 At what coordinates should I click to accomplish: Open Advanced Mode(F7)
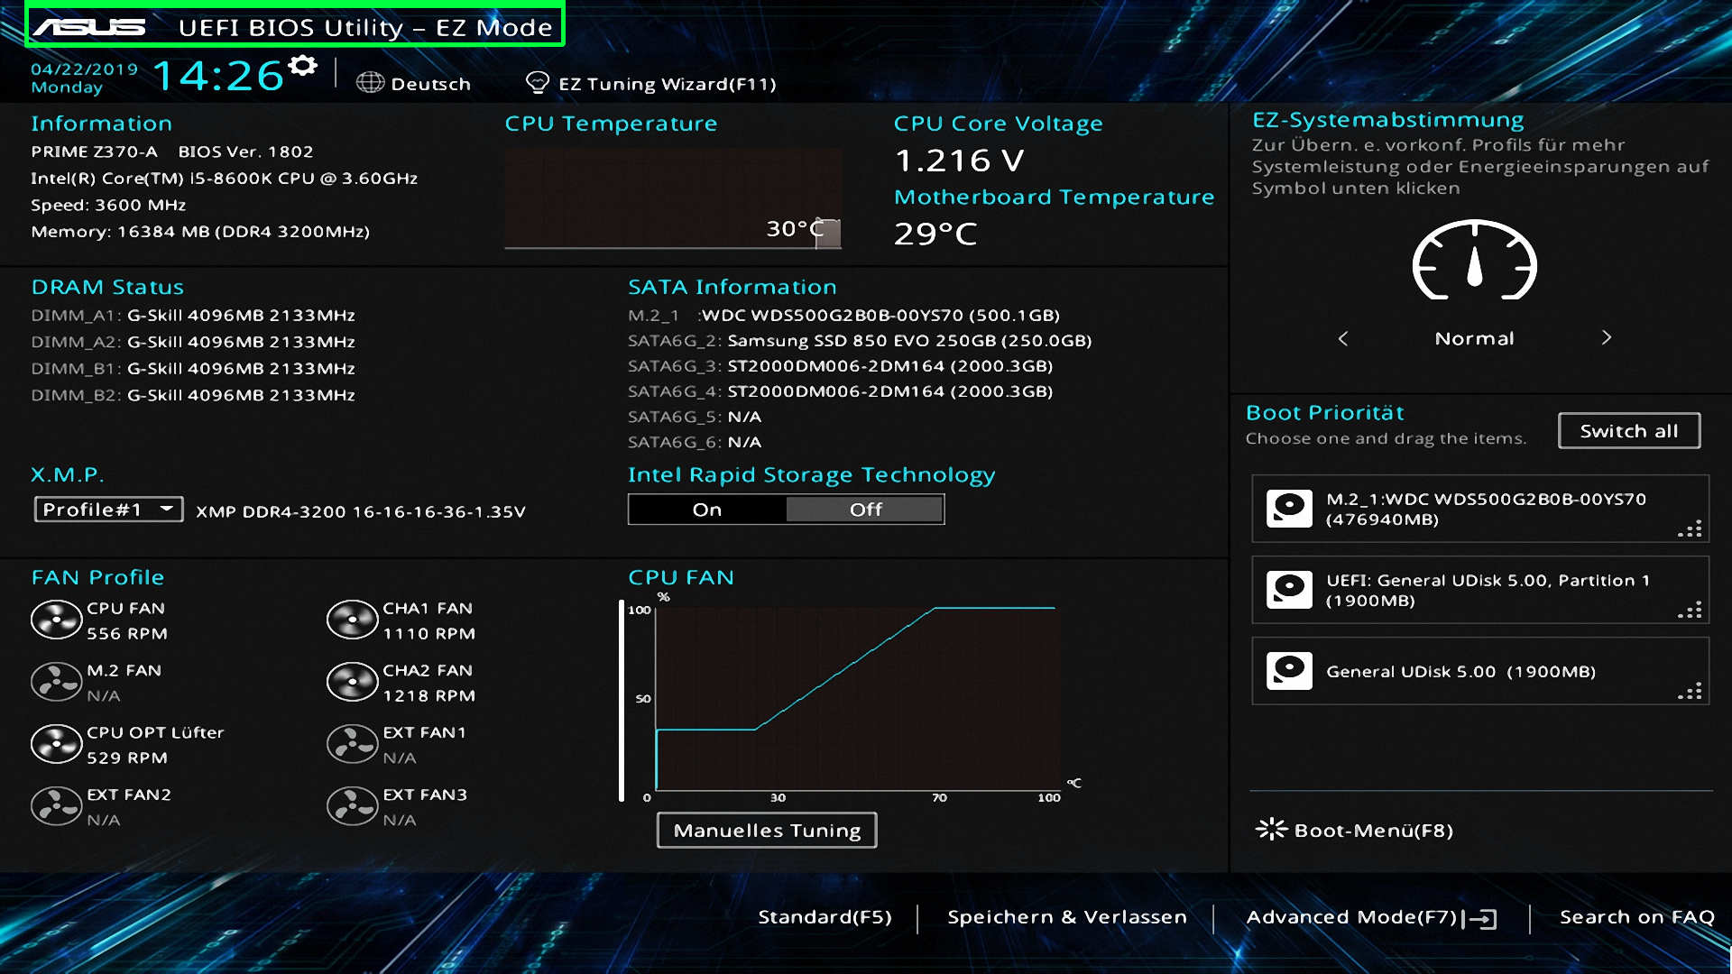pyautogui.click(x=1369, y=917)
